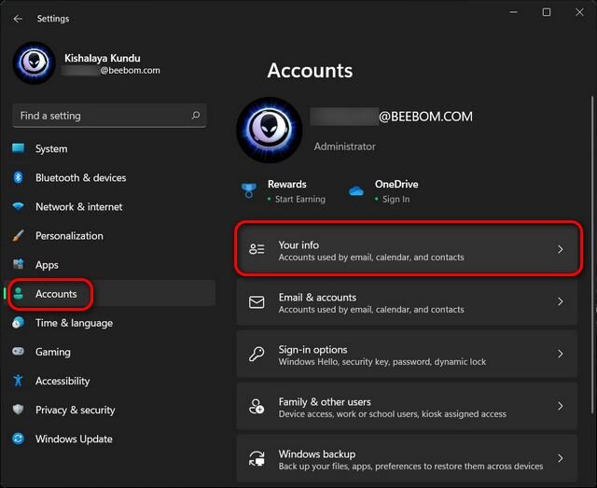Minimize the Settings window

[x=514, y=12]
